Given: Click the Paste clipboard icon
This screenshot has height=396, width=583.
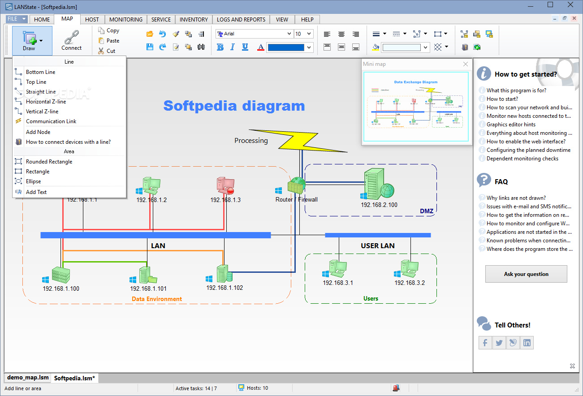Looking at the screenshot, I should (101, 40).
